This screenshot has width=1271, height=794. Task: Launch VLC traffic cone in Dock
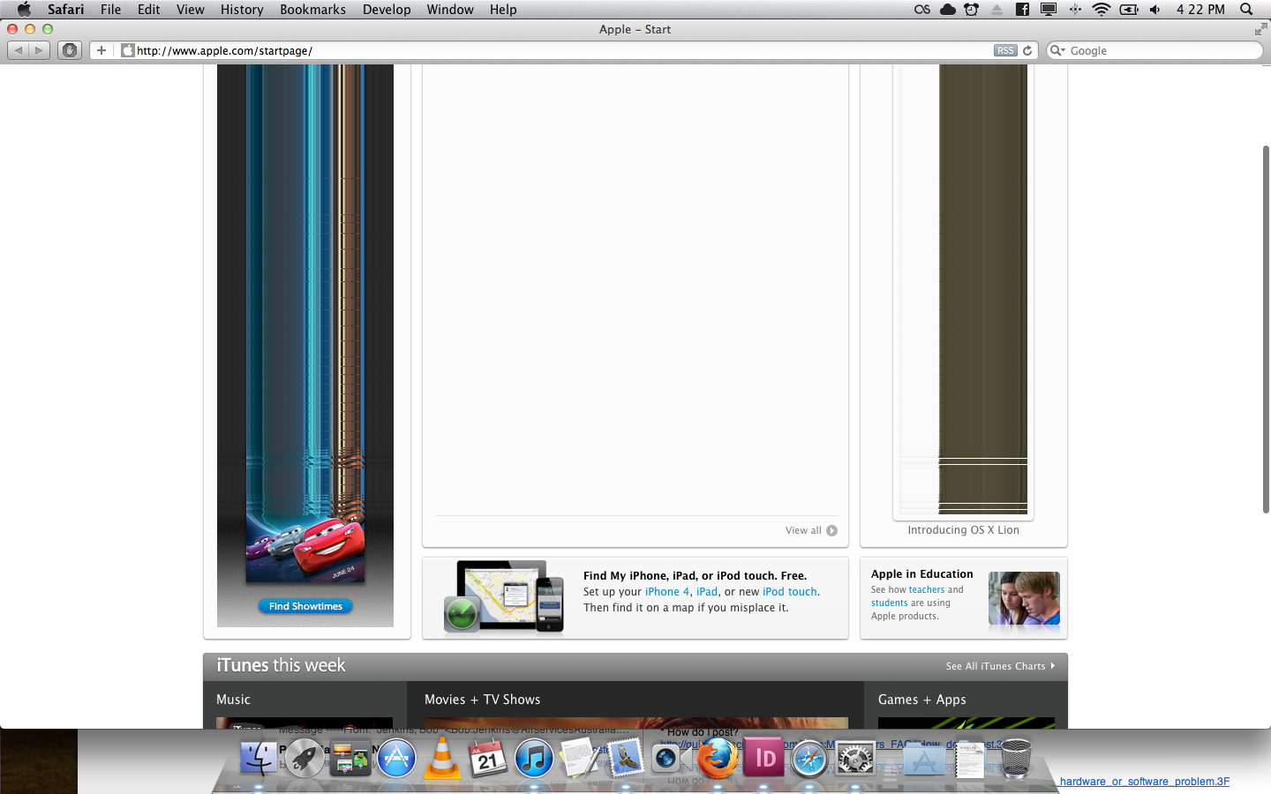point(442,758)
